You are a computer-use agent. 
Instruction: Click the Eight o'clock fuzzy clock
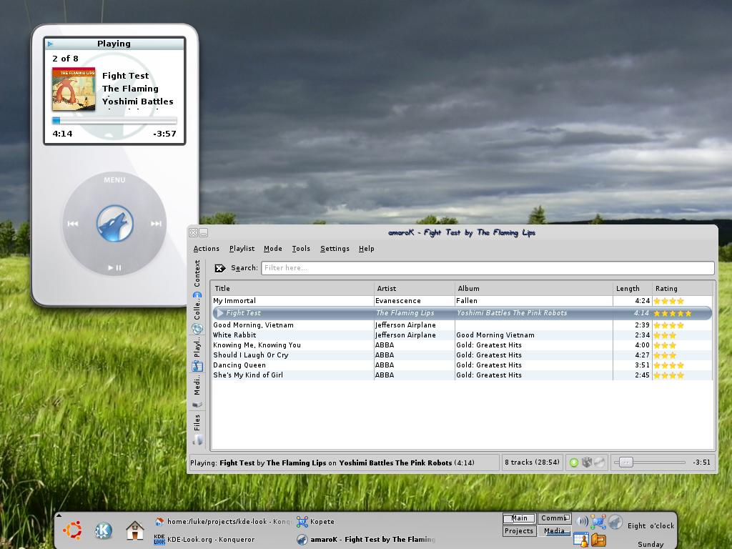pyautogui.click(x=651, y=526)
